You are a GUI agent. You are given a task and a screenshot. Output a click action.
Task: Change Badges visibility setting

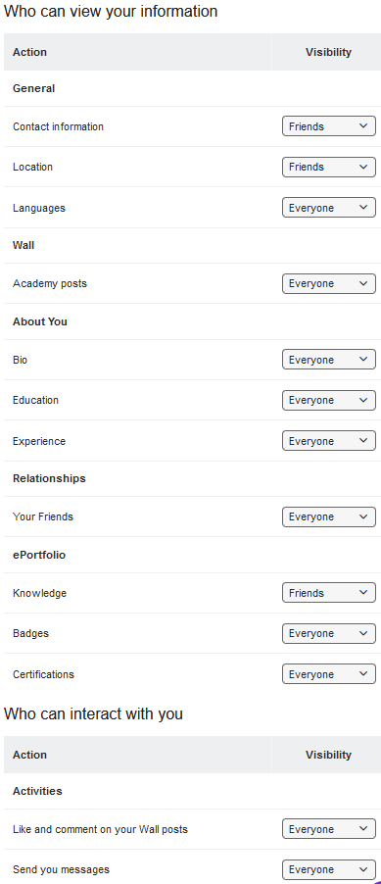pyautogui.click(x=328, y=634)
